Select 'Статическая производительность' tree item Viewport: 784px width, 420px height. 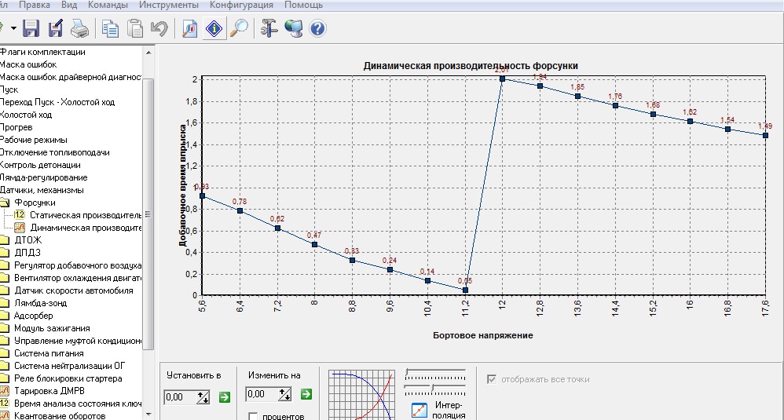86,215
